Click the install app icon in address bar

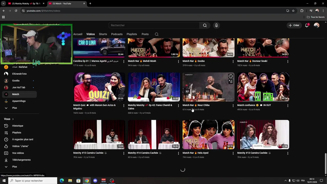click(x=288, y=11)
